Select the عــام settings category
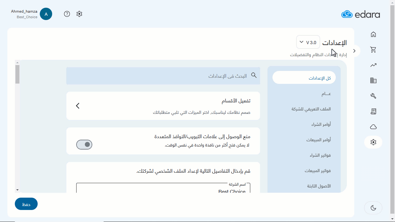 pyautogui.click(x=326, y=94)
